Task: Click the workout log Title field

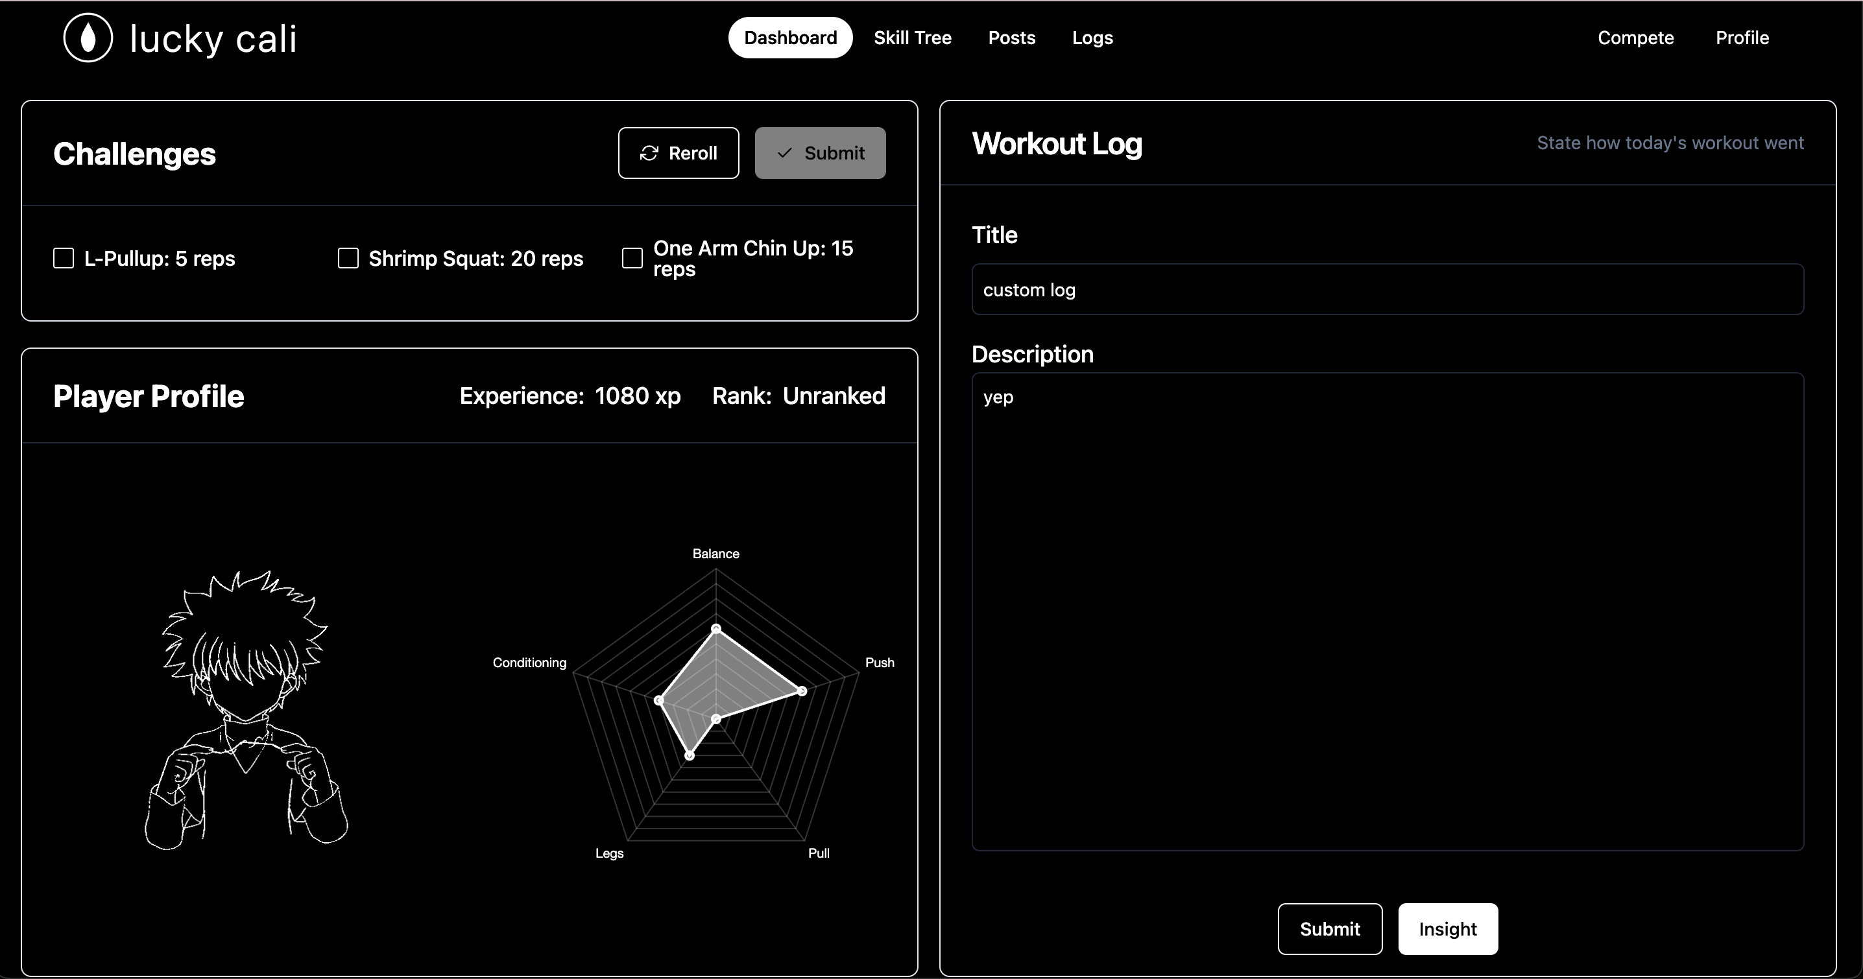Action: [x=1387, y=289]
